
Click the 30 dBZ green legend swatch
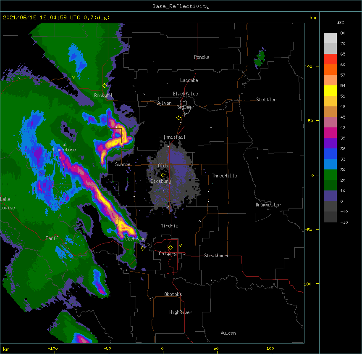click(330, 175)
